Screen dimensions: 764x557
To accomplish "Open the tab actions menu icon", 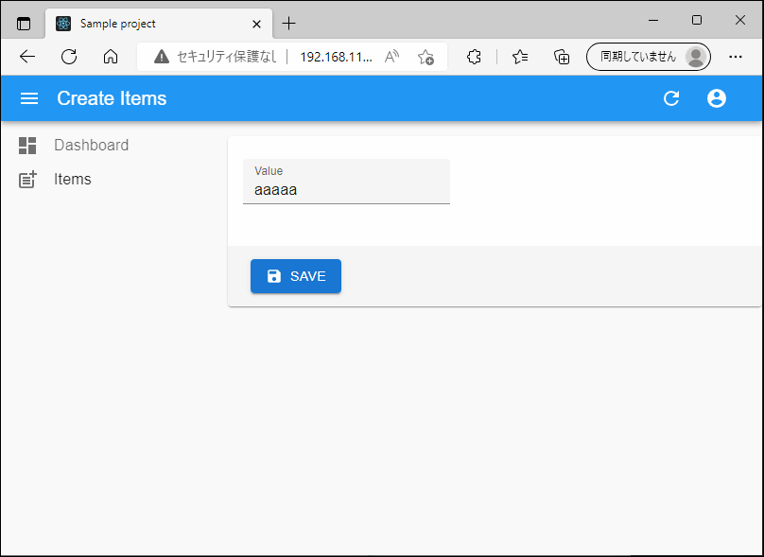I will click(x=24, y=24).
